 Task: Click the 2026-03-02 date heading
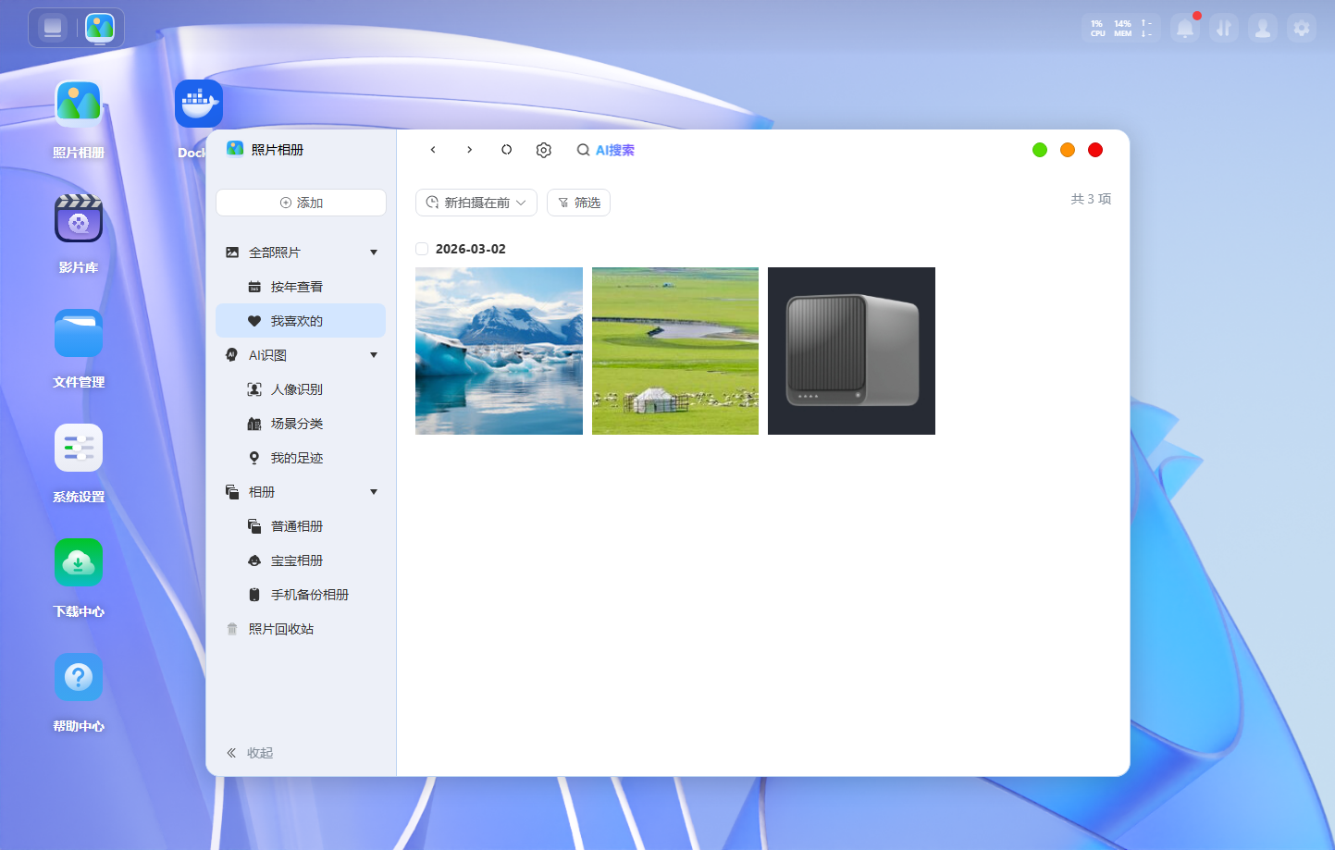(x=471, y=249)
